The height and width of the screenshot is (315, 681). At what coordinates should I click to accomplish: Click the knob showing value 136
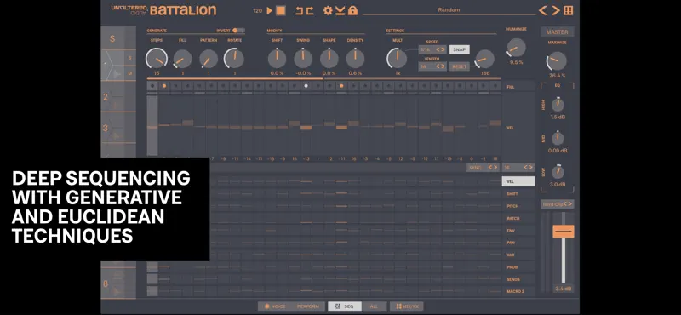coord(484,59)
